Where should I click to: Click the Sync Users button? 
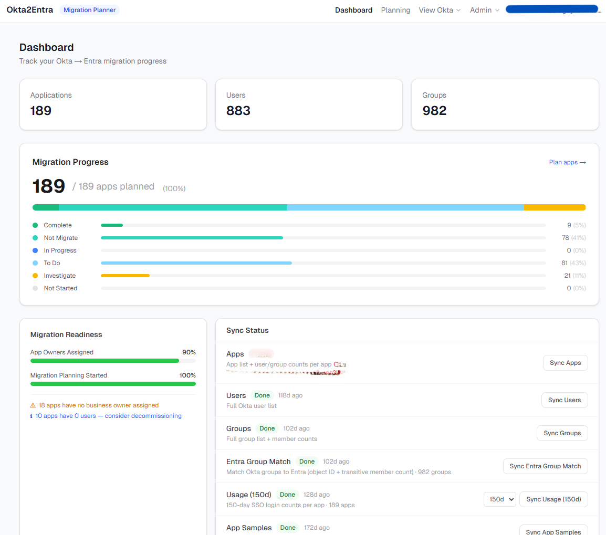tap(565, 400)
